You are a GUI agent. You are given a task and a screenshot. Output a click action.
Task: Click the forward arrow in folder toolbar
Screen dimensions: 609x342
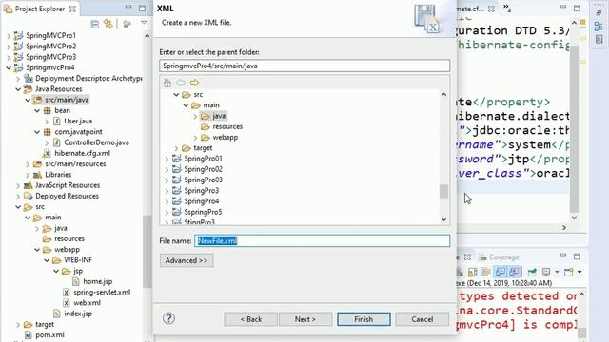pyautogui.click(x=194, y=83)
